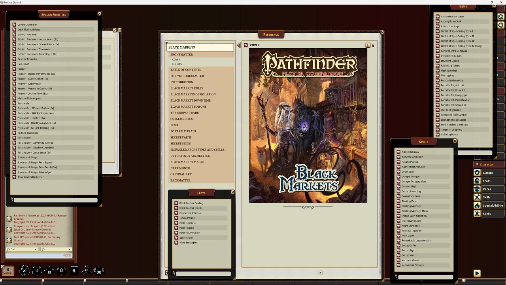Open the emote type dropdown next to GM selector
The image size is (506, 285).
(x=55, y=249)
